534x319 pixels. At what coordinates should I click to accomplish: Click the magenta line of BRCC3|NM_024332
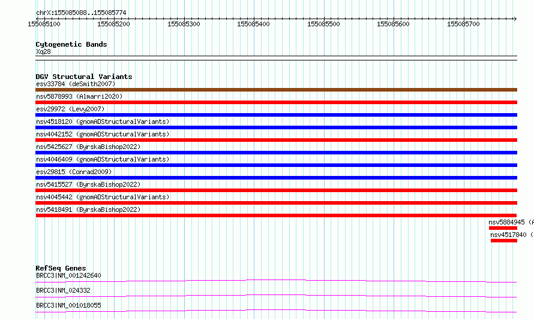pos(276,296)
